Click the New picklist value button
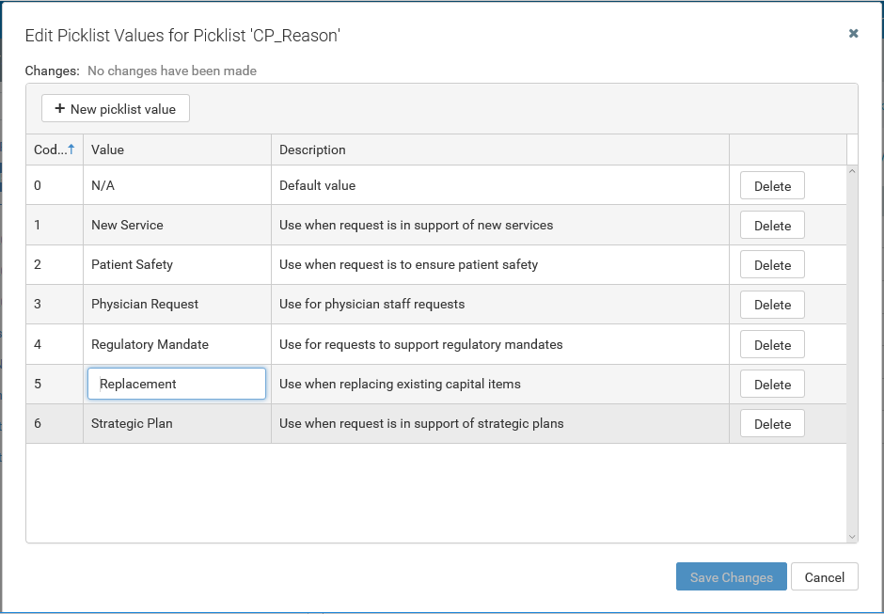Viewport: 884px width, 614px height. [116, 109]
